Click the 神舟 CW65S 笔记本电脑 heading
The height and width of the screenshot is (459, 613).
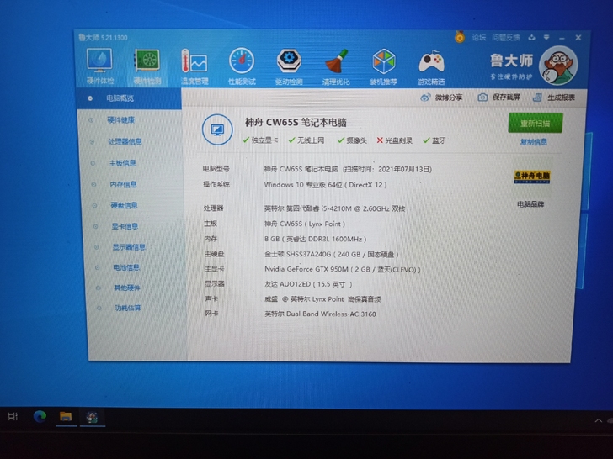point(296,123)
